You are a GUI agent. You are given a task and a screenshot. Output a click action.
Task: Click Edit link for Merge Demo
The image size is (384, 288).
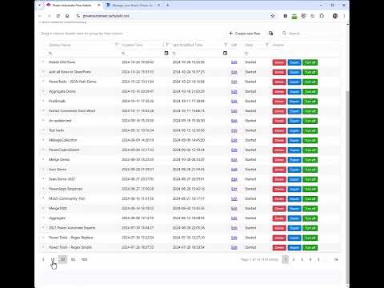click(234, 160)
